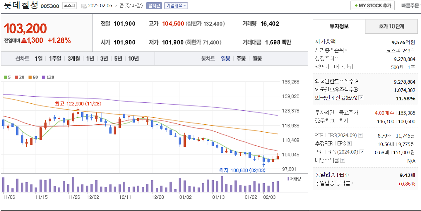
Task: Click the help icon beside PBR BPS(2024.09)
Action: 361,152
